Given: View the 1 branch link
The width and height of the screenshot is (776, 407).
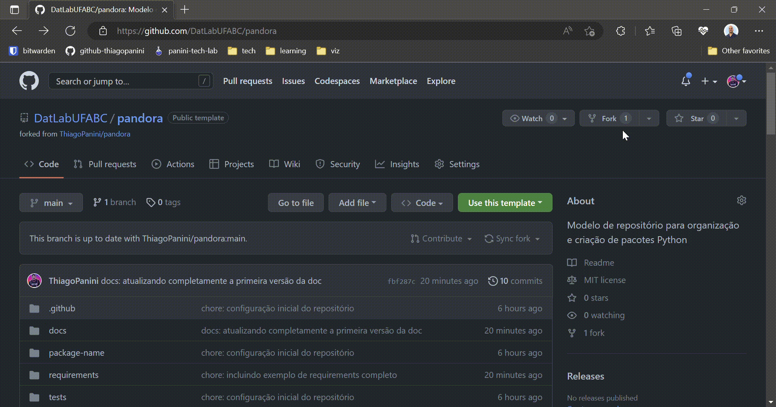Looking at the screenshot, I should pos(114,202).
